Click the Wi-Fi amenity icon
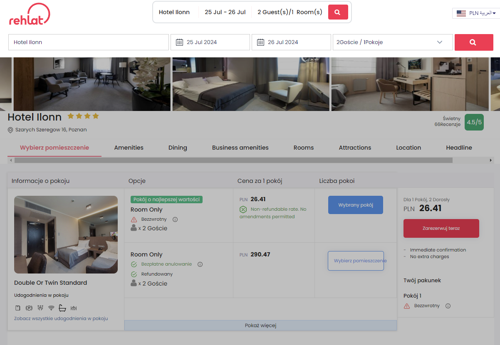The height and width of the screenshot is (345, 500). pos(51,308)
